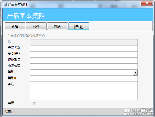Select the 英文描述 text field
The height and width of the screenshot is (117, 155).
click(84, 54)
